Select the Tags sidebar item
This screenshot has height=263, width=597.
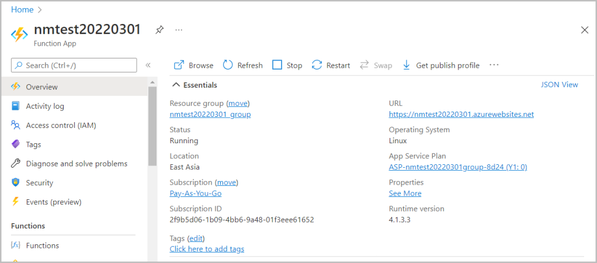[x=33, y=144]
